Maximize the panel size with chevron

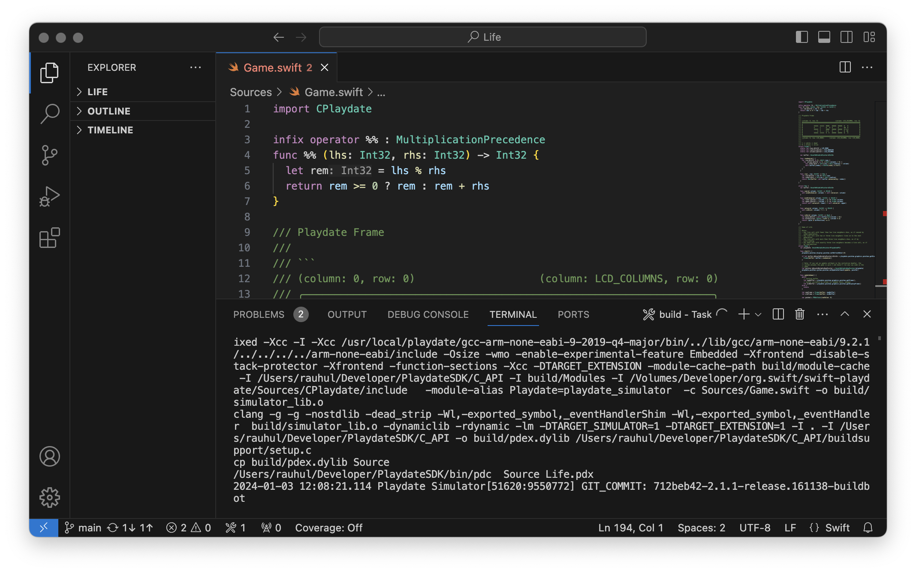[845, 314]
